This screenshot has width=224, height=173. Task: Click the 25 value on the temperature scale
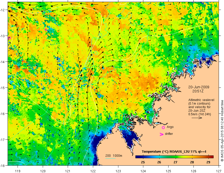coord(143,162)
